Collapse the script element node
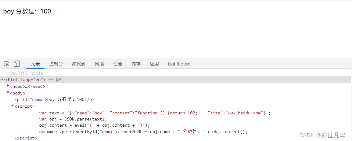 pos(13,106)
